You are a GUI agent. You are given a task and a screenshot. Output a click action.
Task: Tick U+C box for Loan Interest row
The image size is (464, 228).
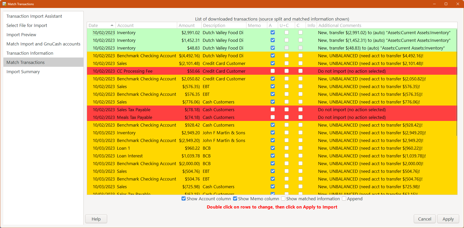click(x=287, y=156)
